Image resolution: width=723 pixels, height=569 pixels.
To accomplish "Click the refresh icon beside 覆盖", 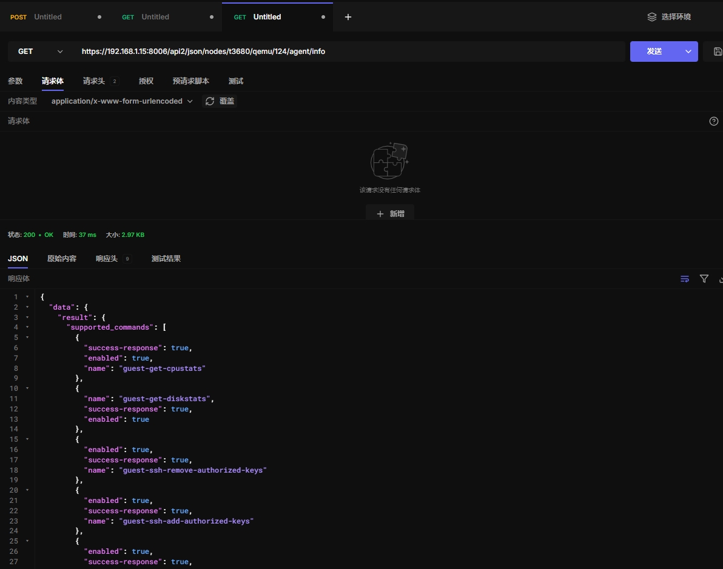I will pos(210,101).
